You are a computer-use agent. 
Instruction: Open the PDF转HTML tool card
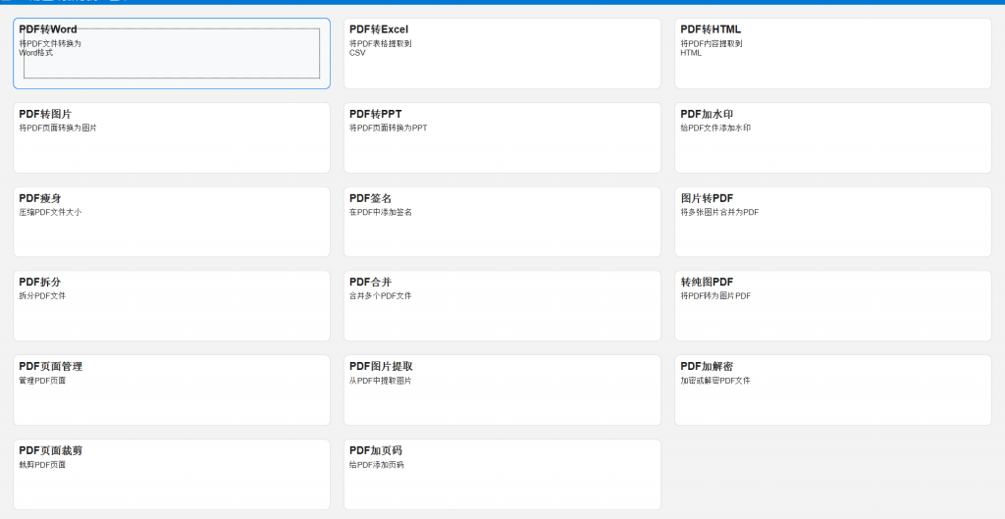point(832,53)
